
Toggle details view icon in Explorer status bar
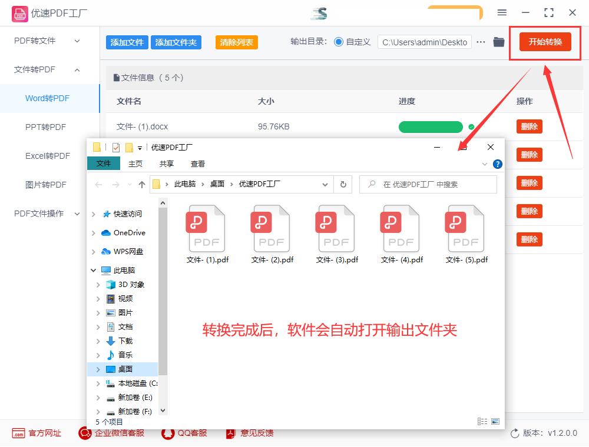point(481,421)
